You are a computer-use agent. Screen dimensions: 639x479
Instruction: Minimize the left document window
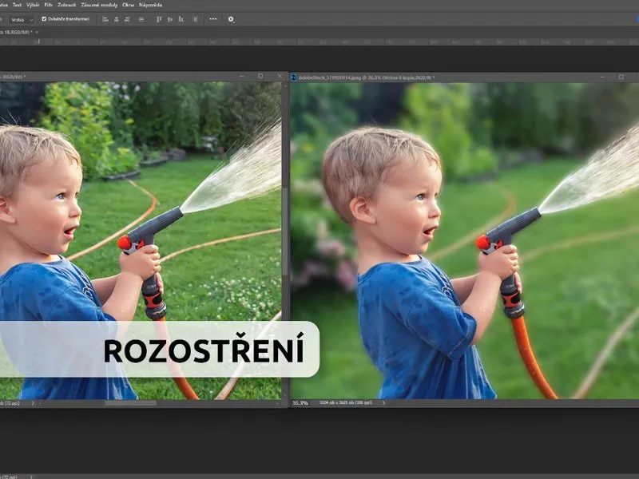(242, 76)
